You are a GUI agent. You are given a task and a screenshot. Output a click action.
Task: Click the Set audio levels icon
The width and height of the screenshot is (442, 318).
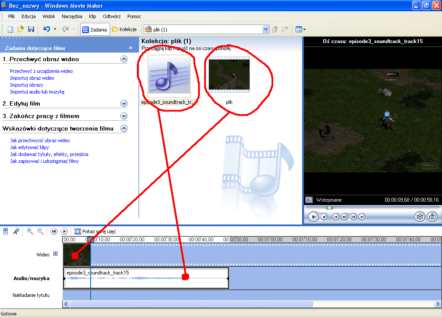(6, 231)
